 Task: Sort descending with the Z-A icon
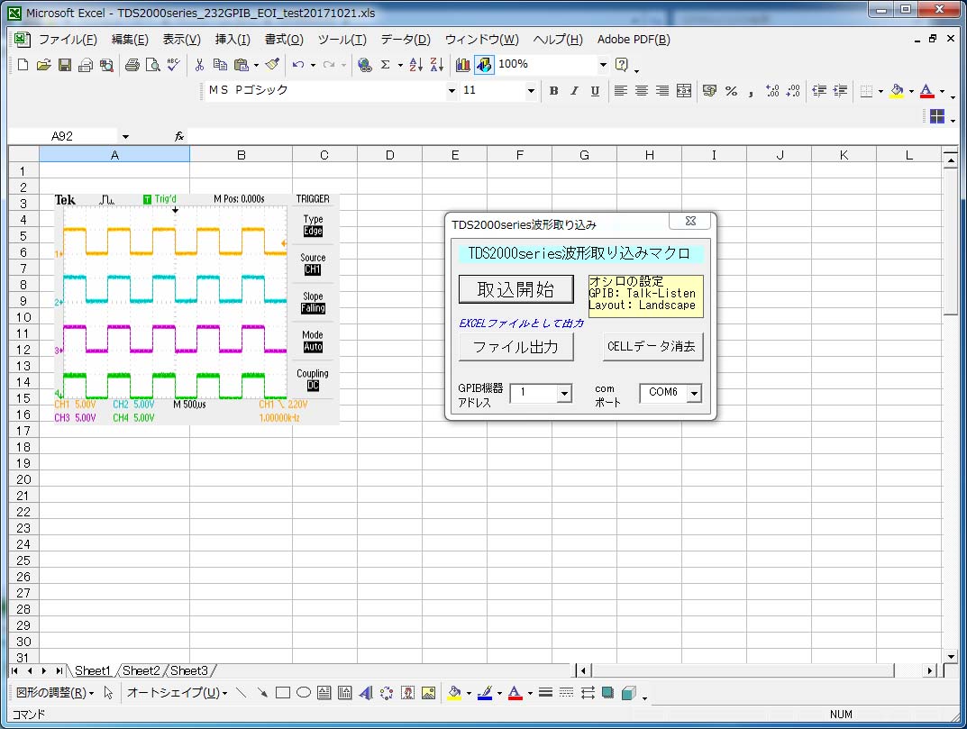pyautogui.click(x=436, y=65)
